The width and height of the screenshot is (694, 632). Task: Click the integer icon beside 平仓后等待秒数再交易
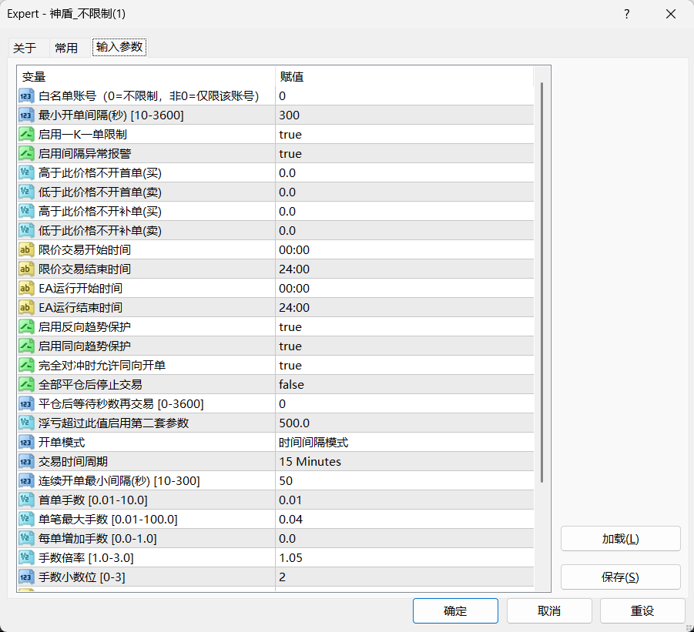(x=26, y=404)
